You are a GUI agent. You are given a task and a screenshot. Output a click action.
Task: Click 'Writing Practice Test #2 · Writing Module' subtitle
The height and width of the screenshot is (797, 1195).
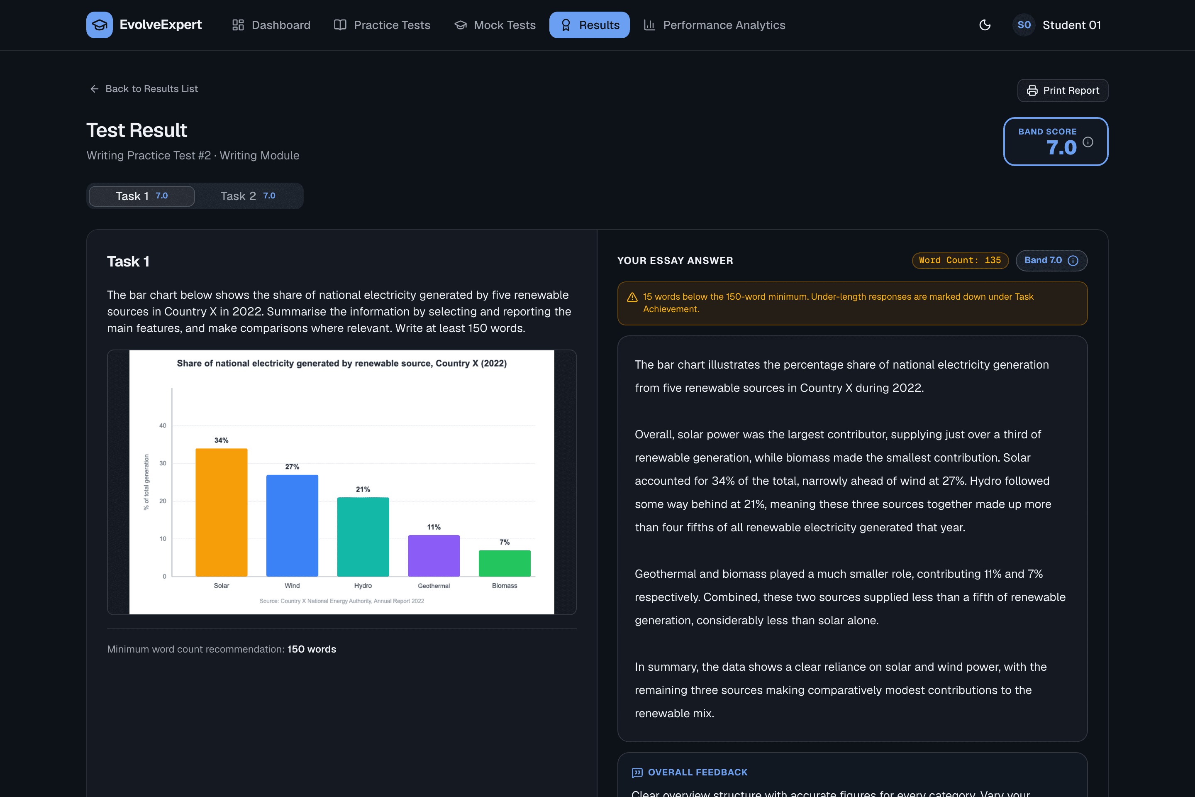coord(193,156)
